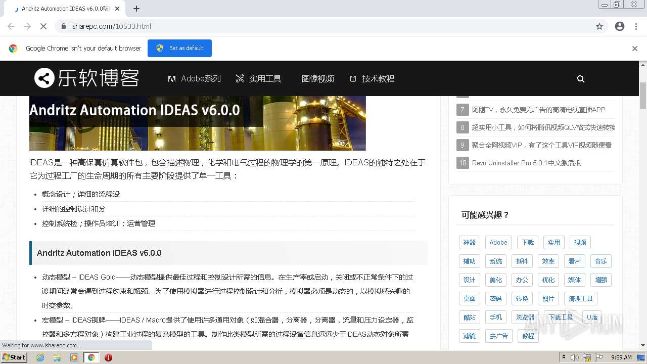647x364 pixels.
Task: Stop page loading with the X button
Action: tap(43, 26)
